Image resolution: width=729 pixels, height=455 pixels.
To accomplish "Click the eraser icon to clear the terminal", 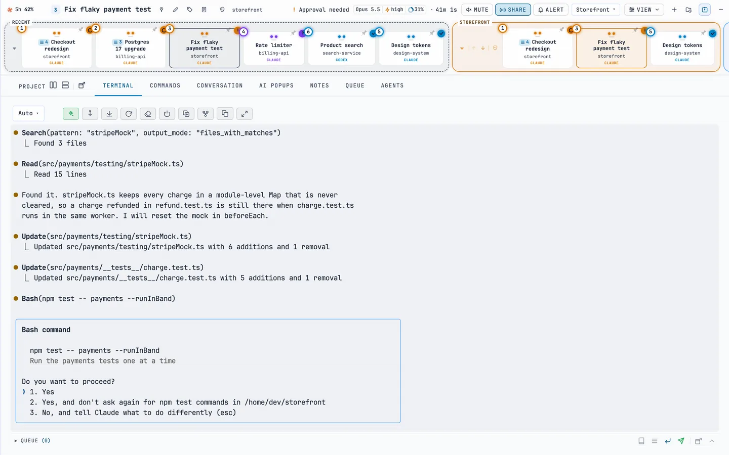I will coord(148,114).
